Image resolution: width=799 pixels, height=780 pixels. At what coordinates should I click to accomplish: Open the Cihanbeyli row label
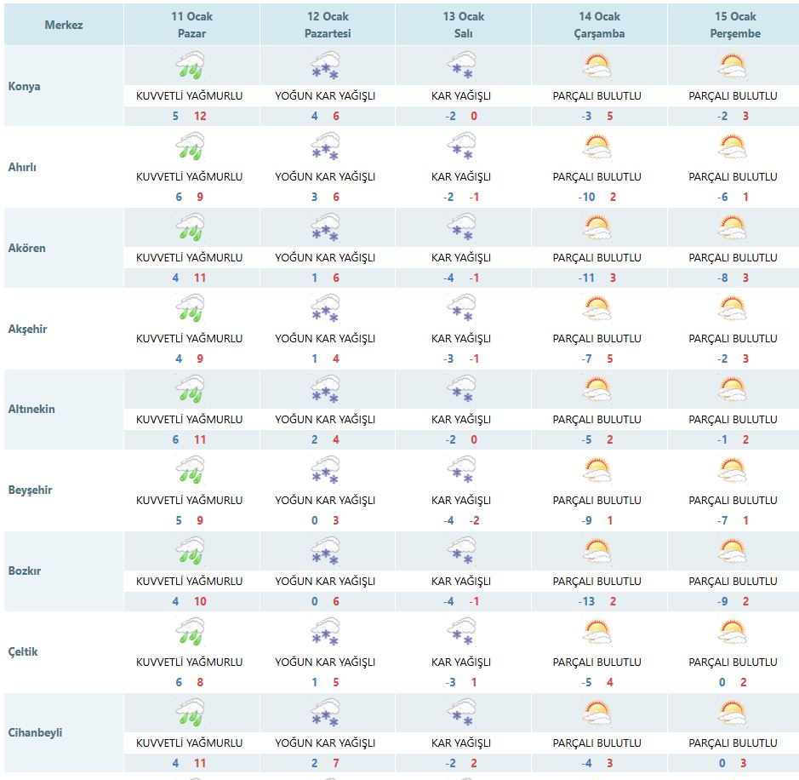35,733
